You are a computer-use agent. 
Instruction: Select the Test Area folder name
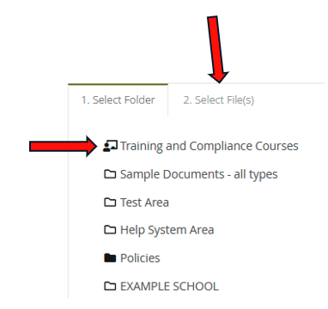(144, 203)
